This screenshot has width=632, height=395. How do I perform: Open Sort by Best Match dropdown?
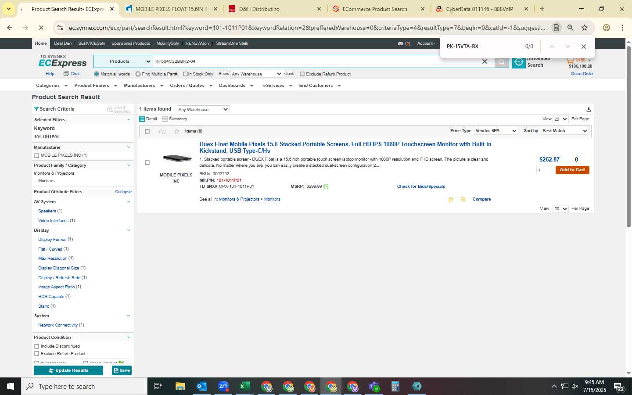(x=565, y=131)
